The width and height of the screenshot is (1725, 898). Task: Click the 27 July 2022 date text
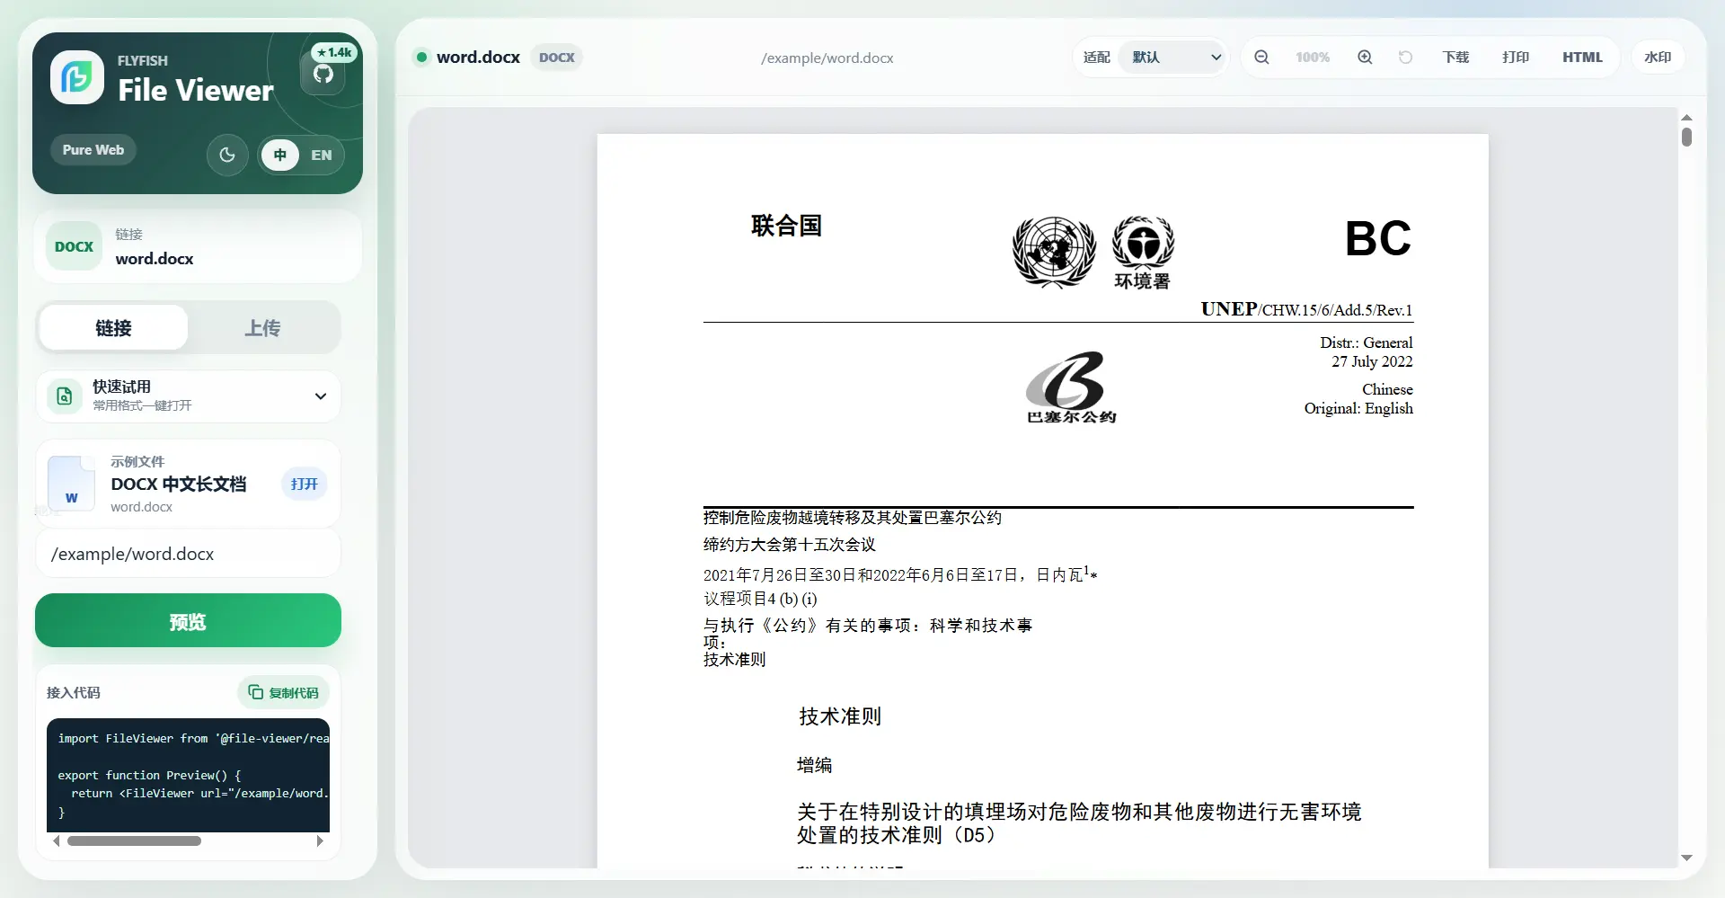tap(1372, 361)
